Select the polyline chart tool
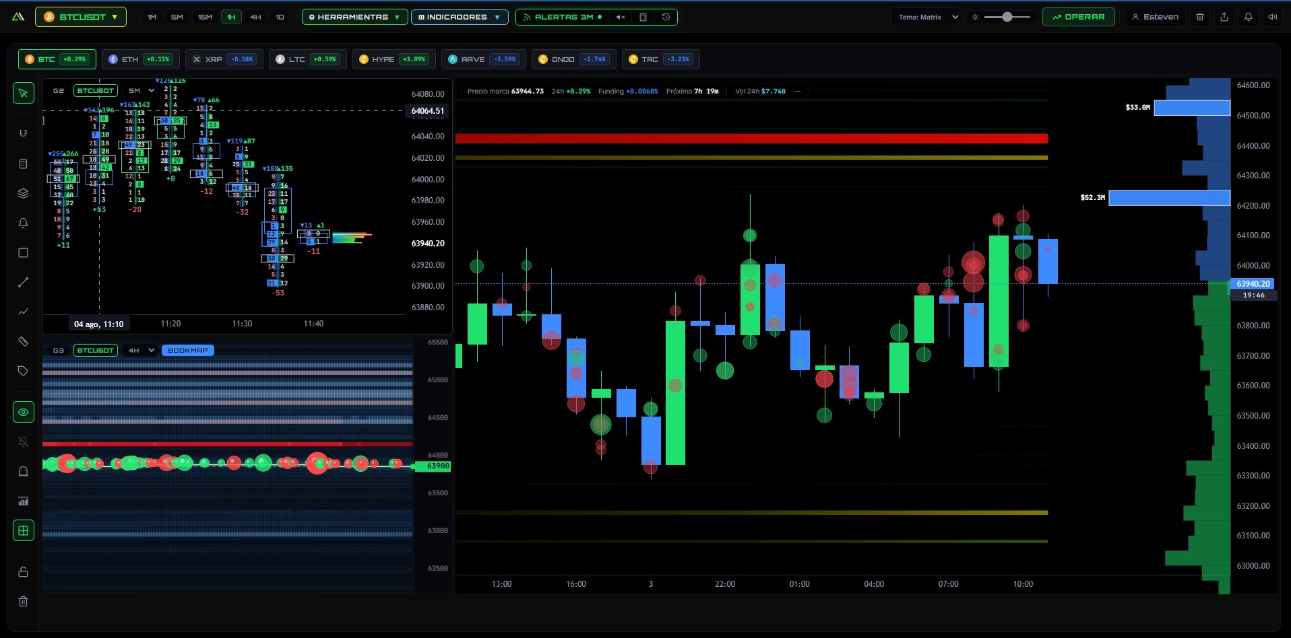1291x638 pixels. 24,312
